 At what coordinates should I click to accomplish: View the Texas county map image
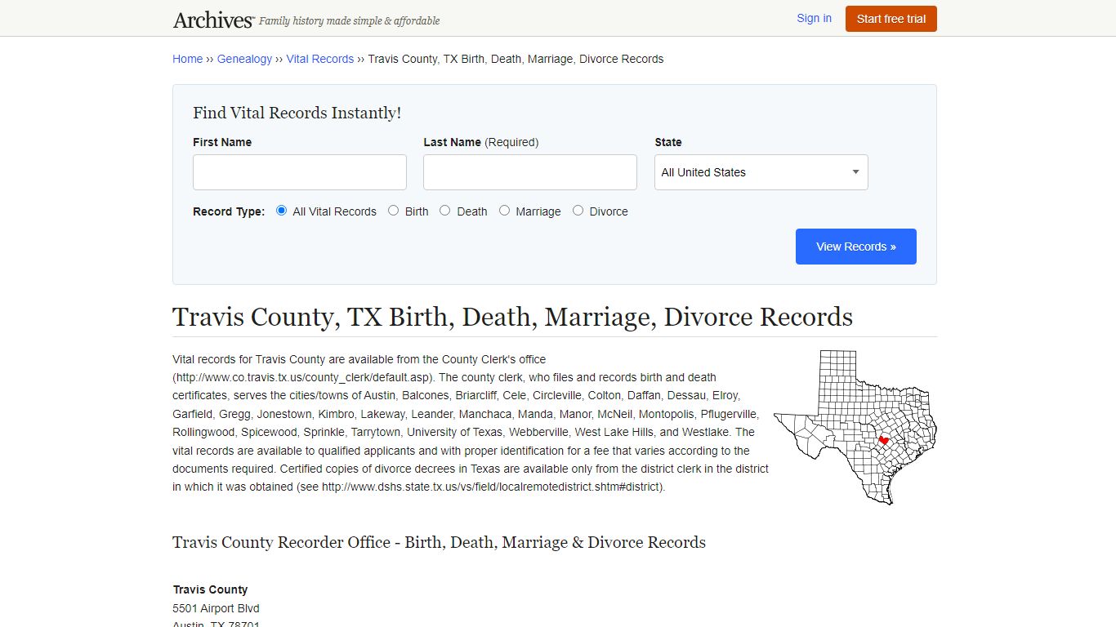click(x=855, y=427)
